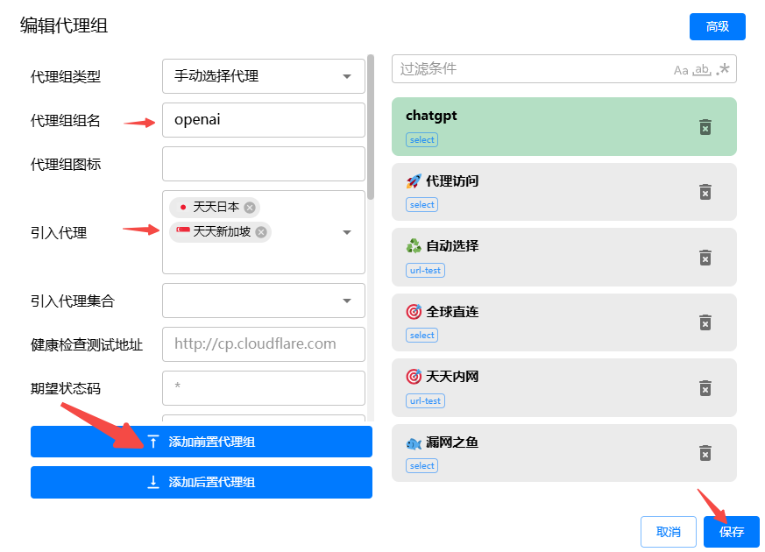765x552 pixels.
Task: Click 添加前置代理组 to add preceding group
Action: (202, 442)
